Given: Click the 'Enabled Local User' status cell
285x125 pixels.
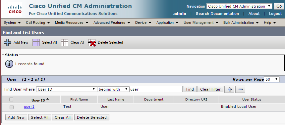Looking at the screenshot, I should [x=239, y=106].
